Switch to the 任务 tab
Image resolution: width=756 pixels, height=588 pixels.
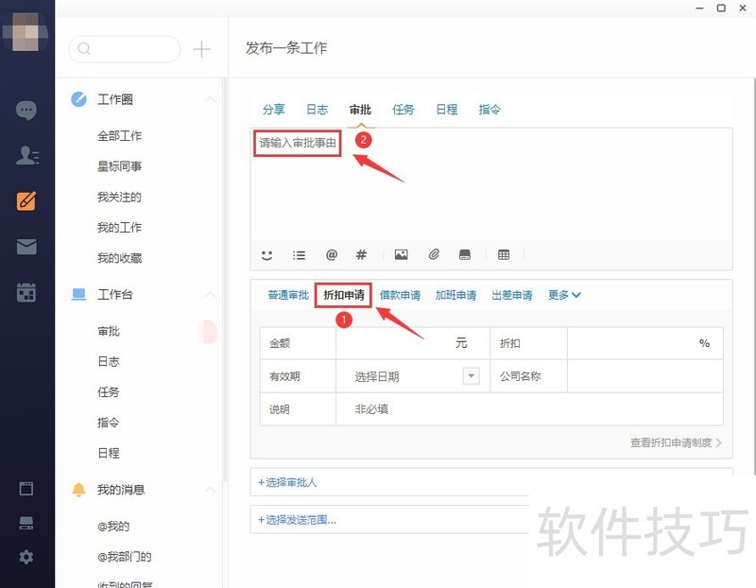404,110
